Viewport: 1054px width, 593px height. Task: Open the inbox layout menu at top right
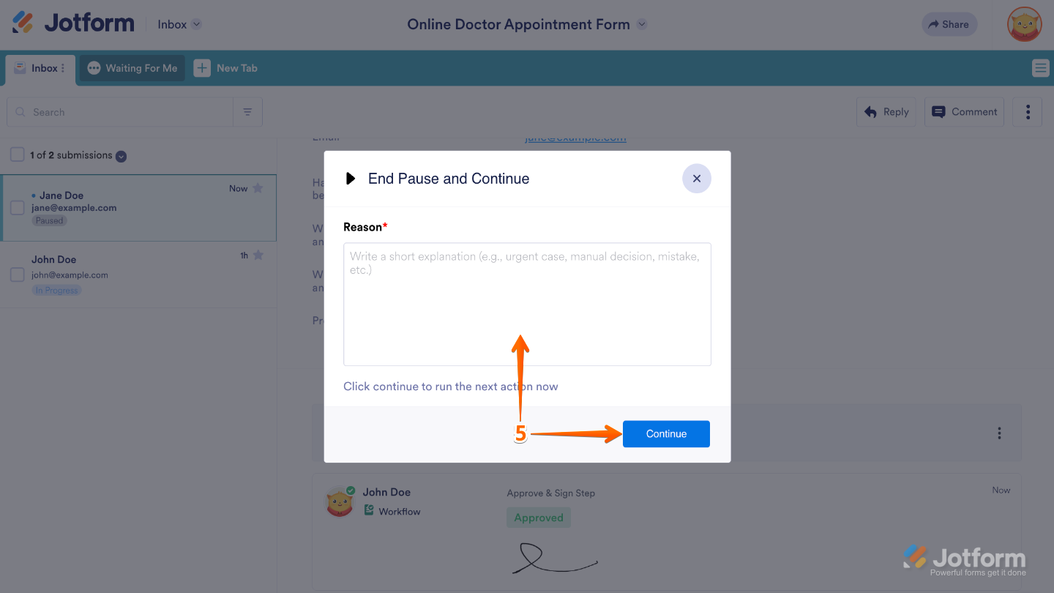(1040, 67)
